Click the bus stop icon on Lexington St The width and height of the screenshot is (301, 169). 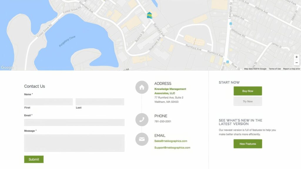click(x=231, y=24)
